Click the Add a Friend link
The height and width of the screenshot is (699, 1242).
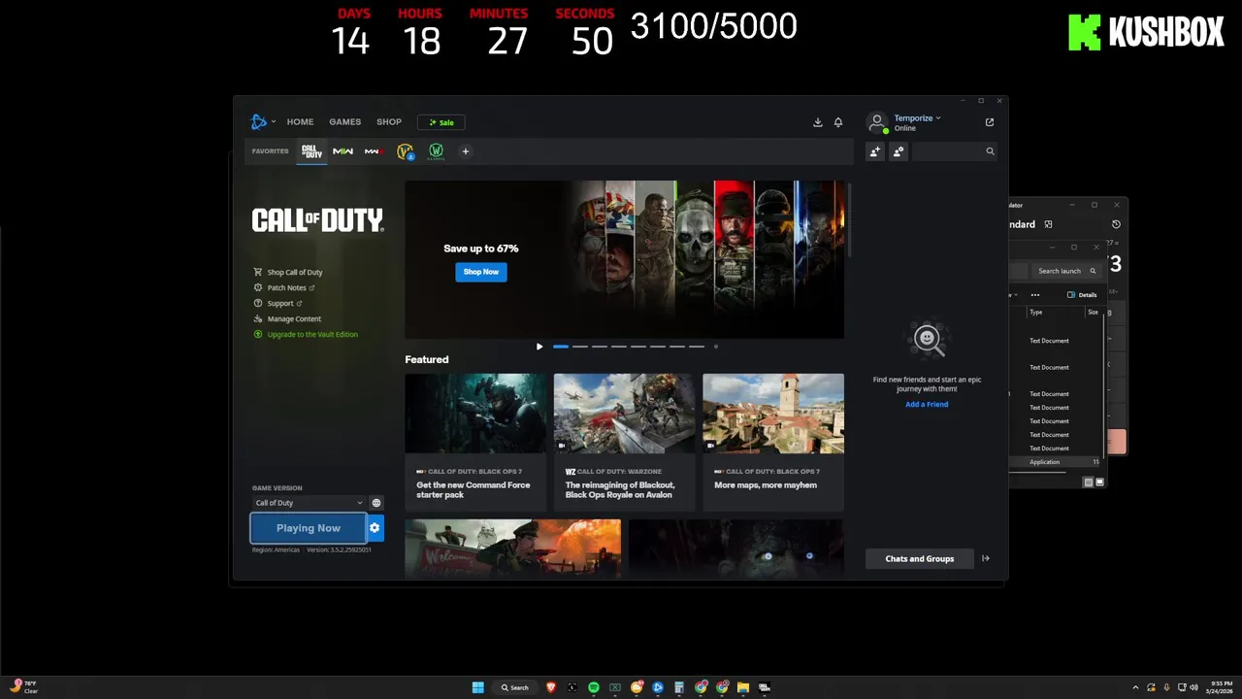click(x=927, y=404)
